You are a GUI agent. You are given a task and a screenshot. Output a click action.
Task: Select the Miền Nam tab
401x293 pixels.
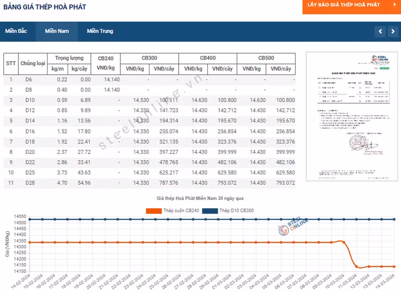point(57,31)
